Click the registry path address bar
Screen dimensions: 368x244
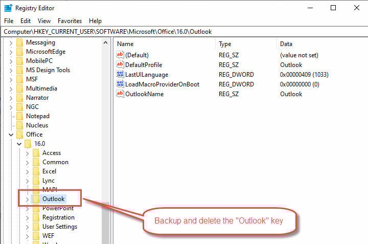(185, 32)
